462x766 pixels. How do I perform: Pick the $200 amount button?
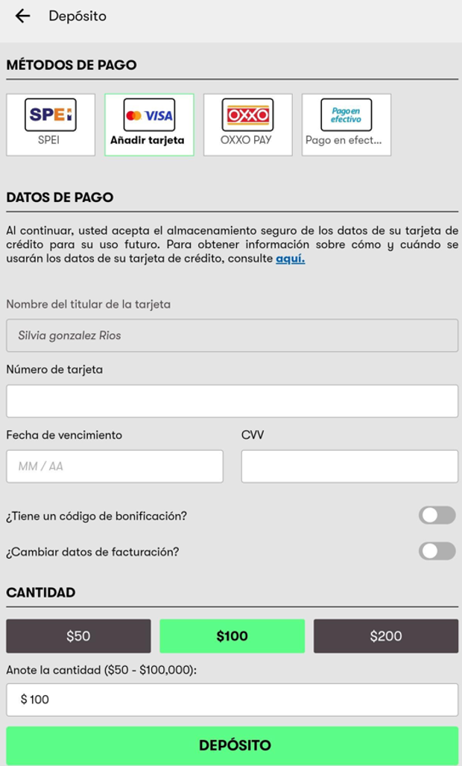pyautogui.click(x=385, y=636)
